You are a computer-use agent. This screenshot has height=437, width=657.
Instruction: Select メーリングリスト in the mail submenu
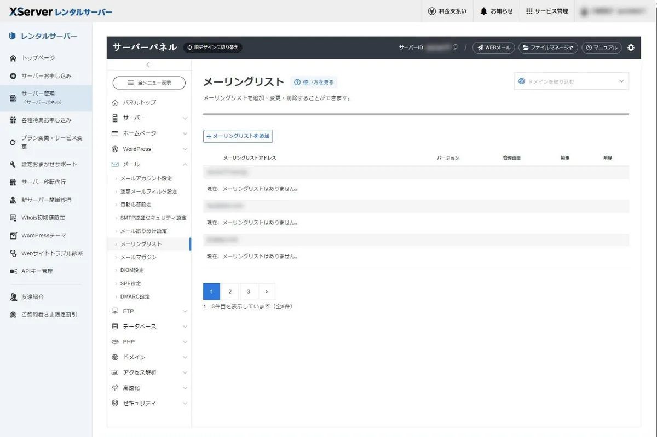(149, 244)
